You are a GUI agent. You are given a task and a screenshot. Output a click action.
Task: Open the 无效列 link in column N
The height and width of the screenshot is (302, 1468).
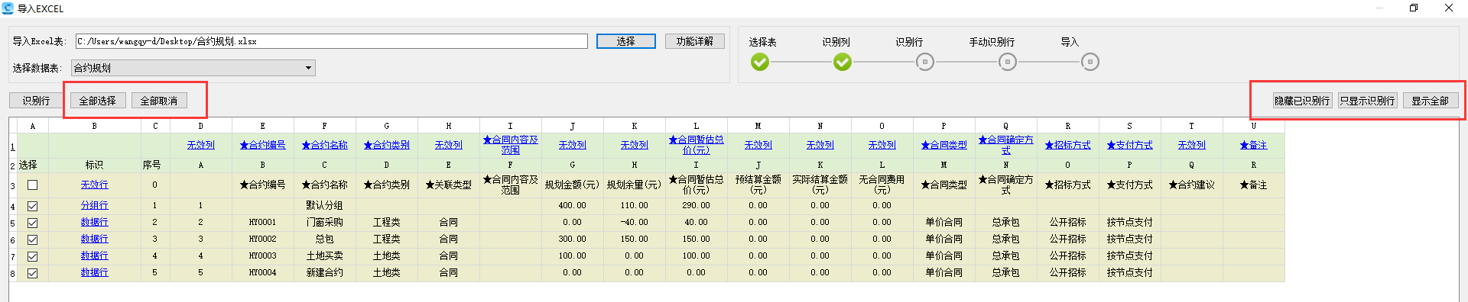pyautogui.click(x=820, y=145)
